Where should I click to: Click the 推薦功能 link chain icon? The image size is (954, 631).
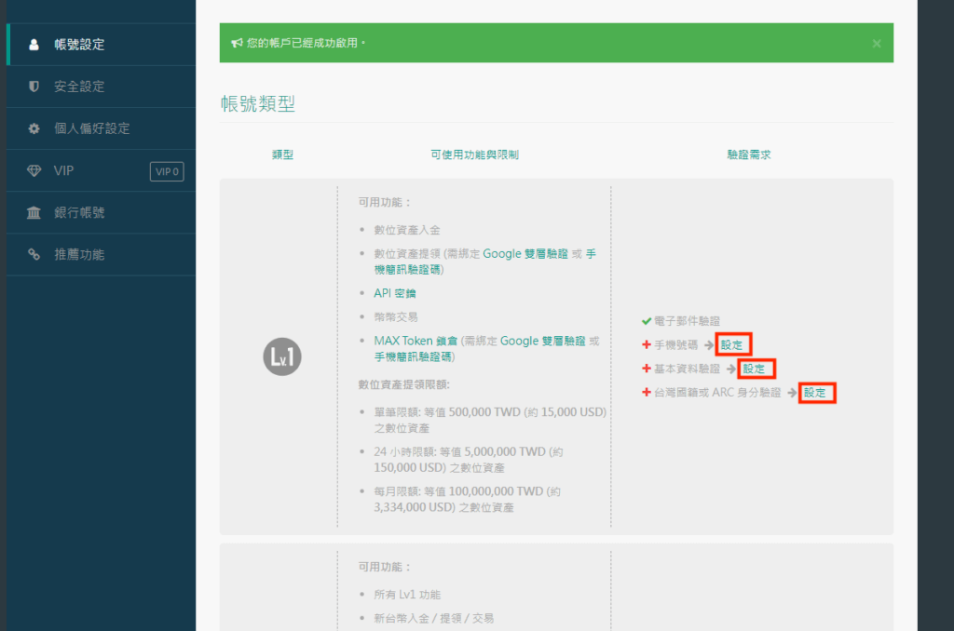(x=34, y=254)
